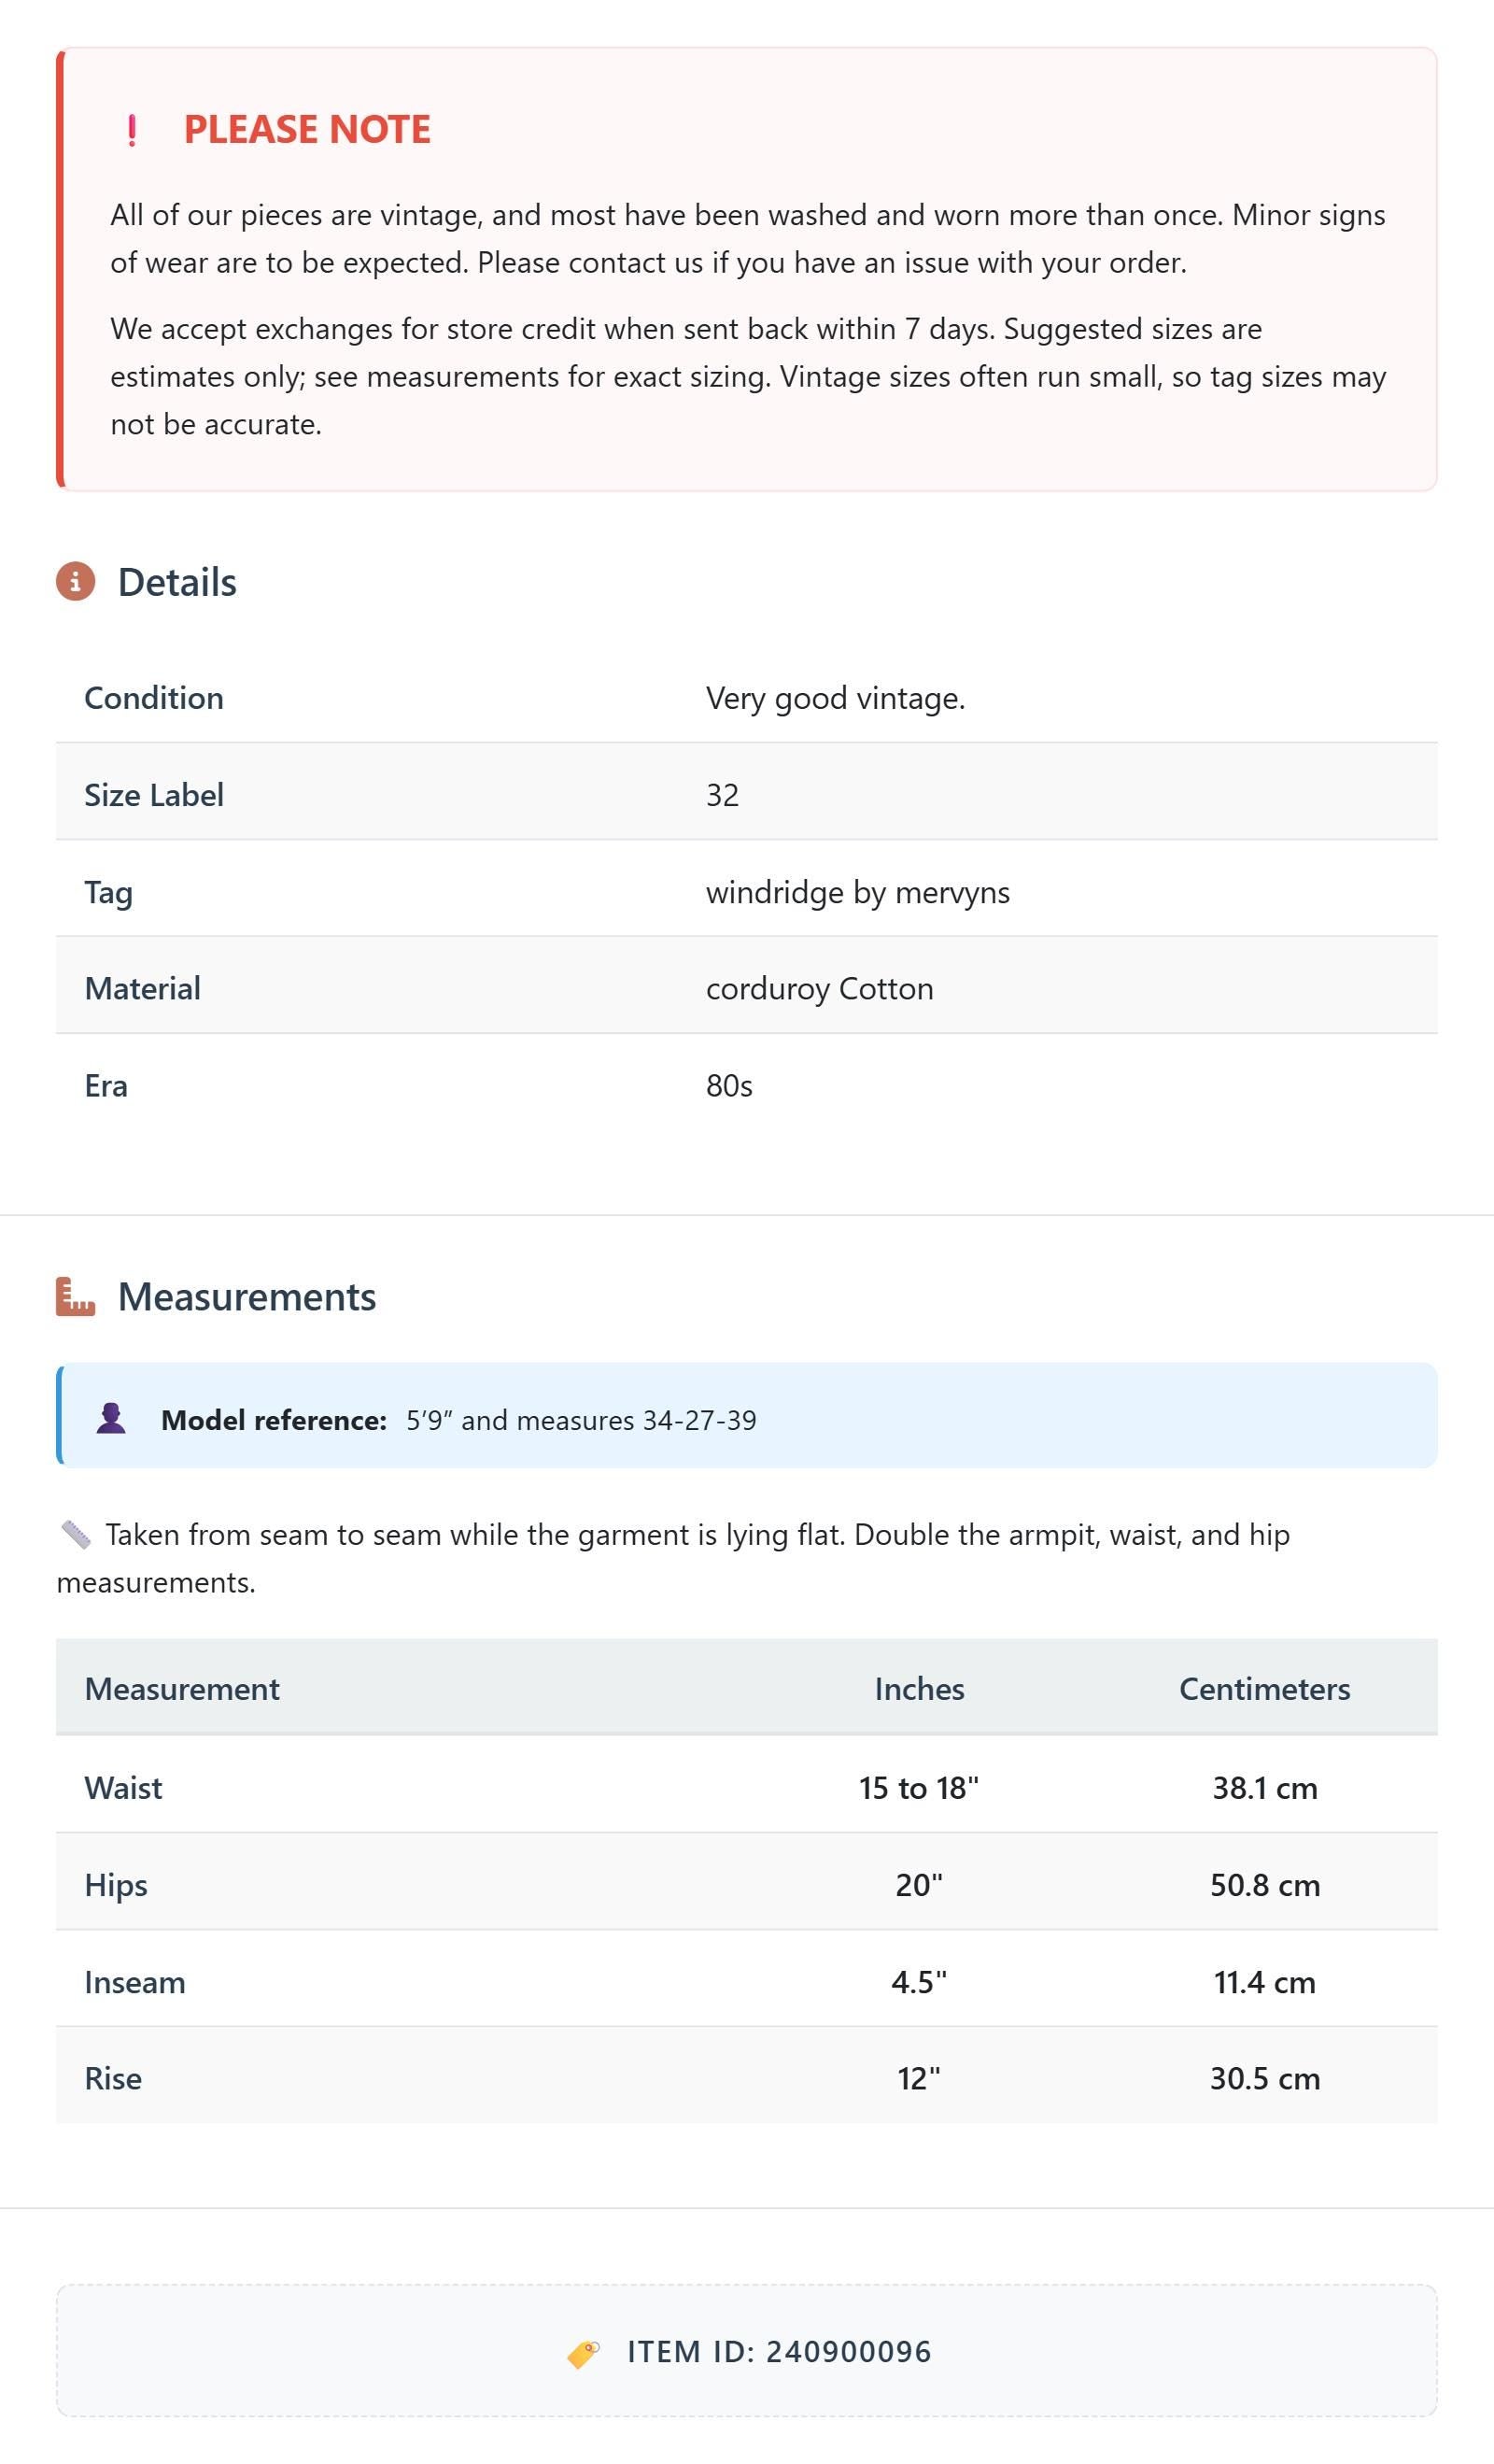
Task: Click the red exclamation mark icon
Action: pyautogui.click(x=132, y=130)
